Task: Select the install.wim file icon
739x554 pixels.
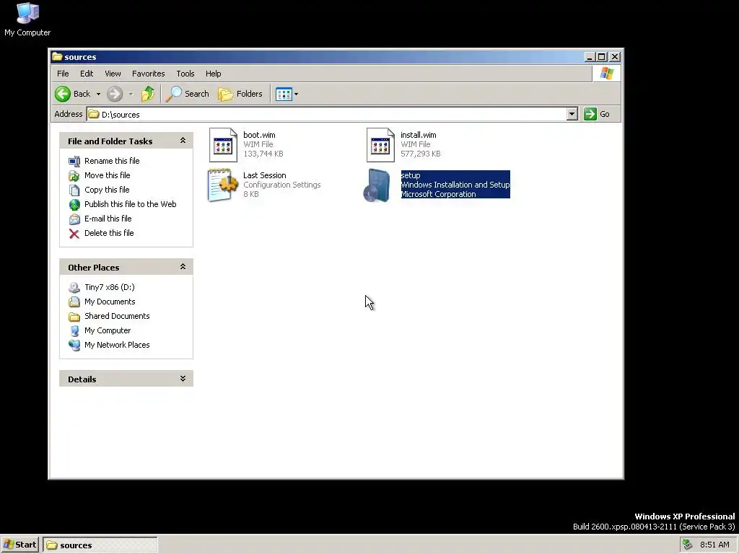Action: tap(380, 145)
